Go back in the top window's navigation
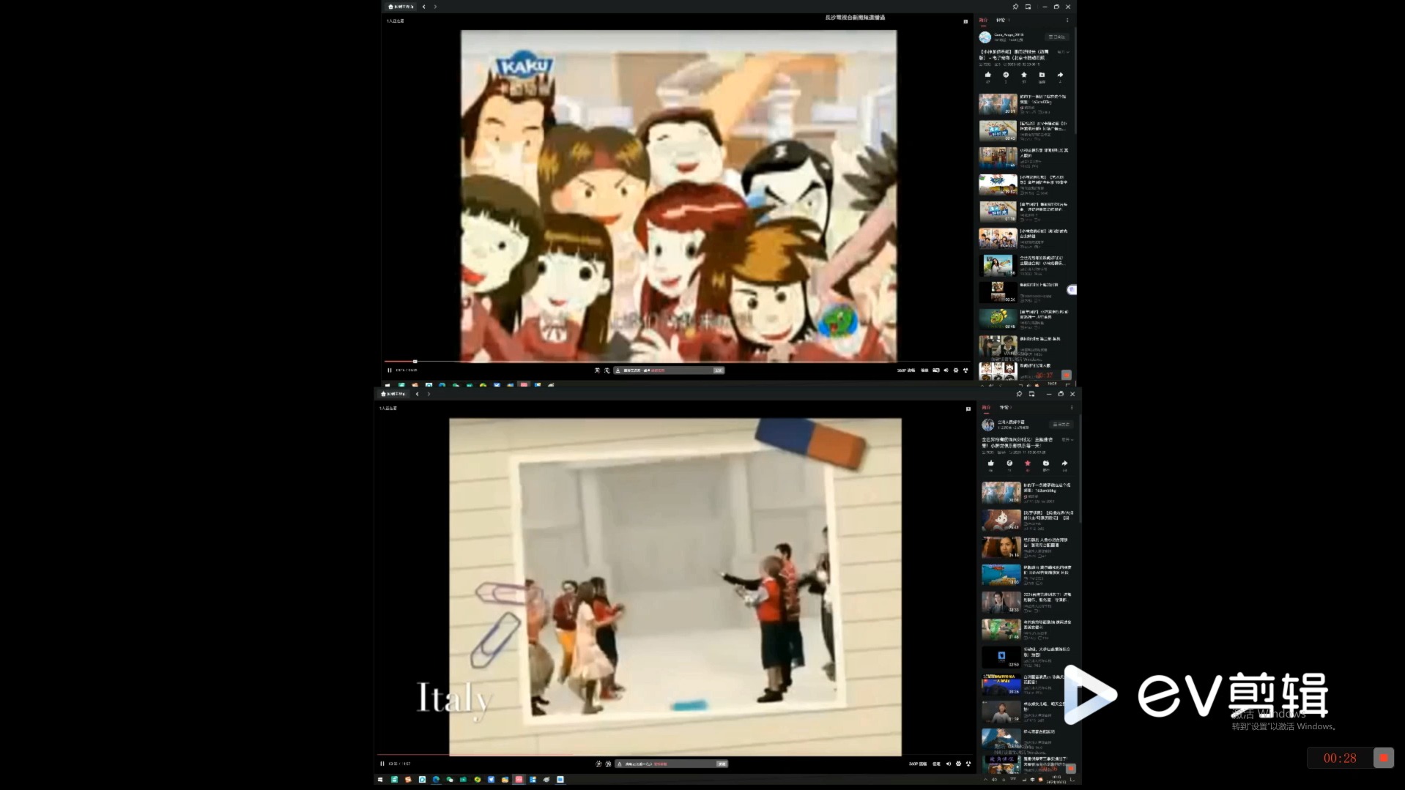Viewport: 1405px width, 790px height. pyautogui.click(x=423, y=7)
